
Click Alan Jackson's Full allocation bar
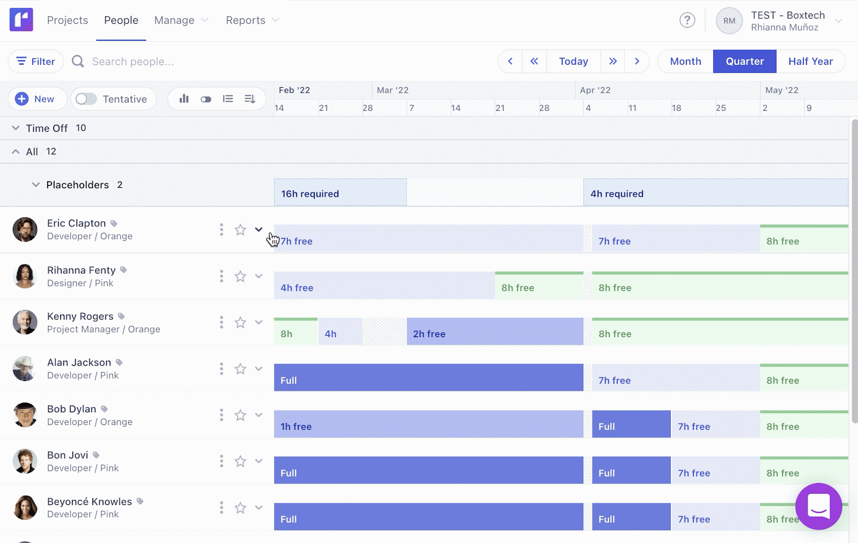[x=428, y=378]
